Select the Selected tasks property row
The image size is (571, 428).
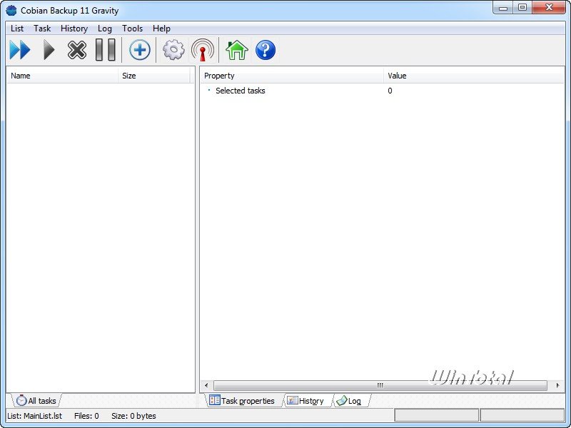click(241, 91)
